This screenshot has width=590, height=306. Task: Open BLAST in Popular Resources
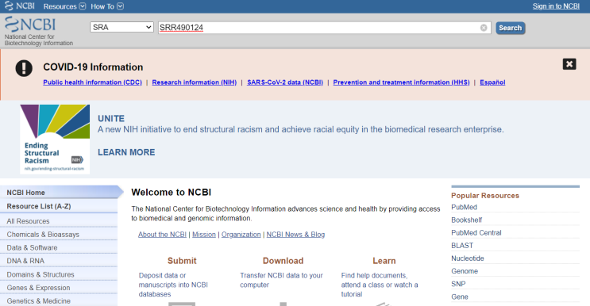tap(462, 246)
